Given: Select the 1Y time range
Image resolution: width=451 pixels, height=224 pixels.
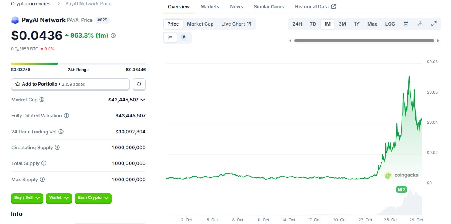Looking at the screenshot, I should click(357, 24).
